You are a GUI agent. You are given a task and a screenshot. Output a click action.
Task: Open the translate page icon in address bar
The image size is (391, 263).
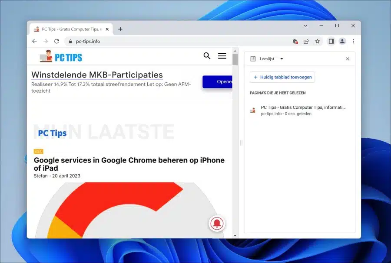pyautogui.click(x=295, y=41)
